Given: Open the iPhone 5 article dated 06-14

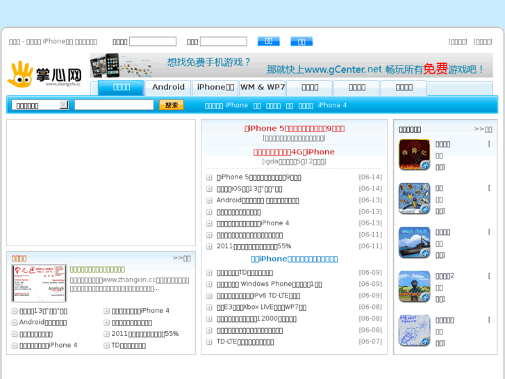Looking at the screenshot, I should coord(258,177).
